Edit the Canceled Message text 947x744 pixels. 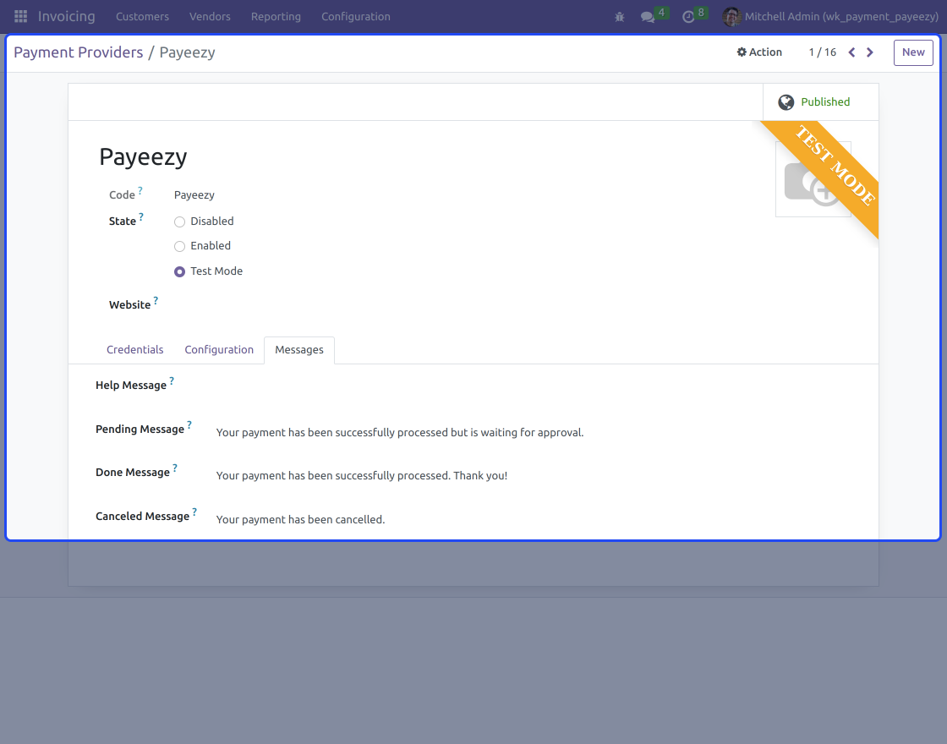(300, 519)
